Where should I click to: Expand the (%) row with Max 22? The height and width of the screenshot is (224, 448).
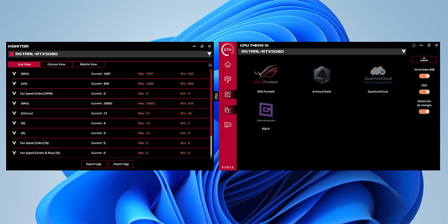(14, 133)
